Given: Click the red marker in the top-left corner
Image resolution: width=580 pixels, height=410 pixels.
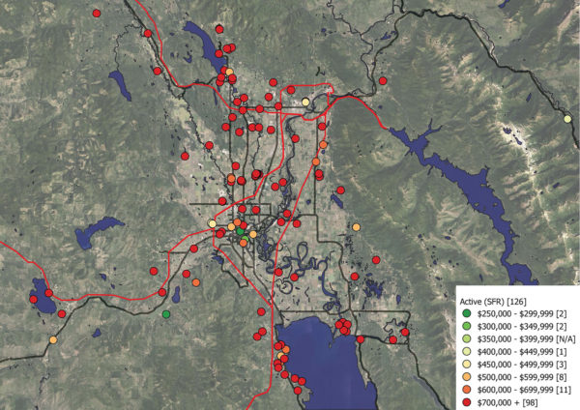Looking at the screenshot, I should [96, 14].
